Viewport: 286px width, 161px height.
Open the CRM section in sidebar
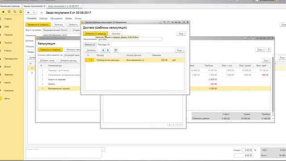click(x=7, y=27)
